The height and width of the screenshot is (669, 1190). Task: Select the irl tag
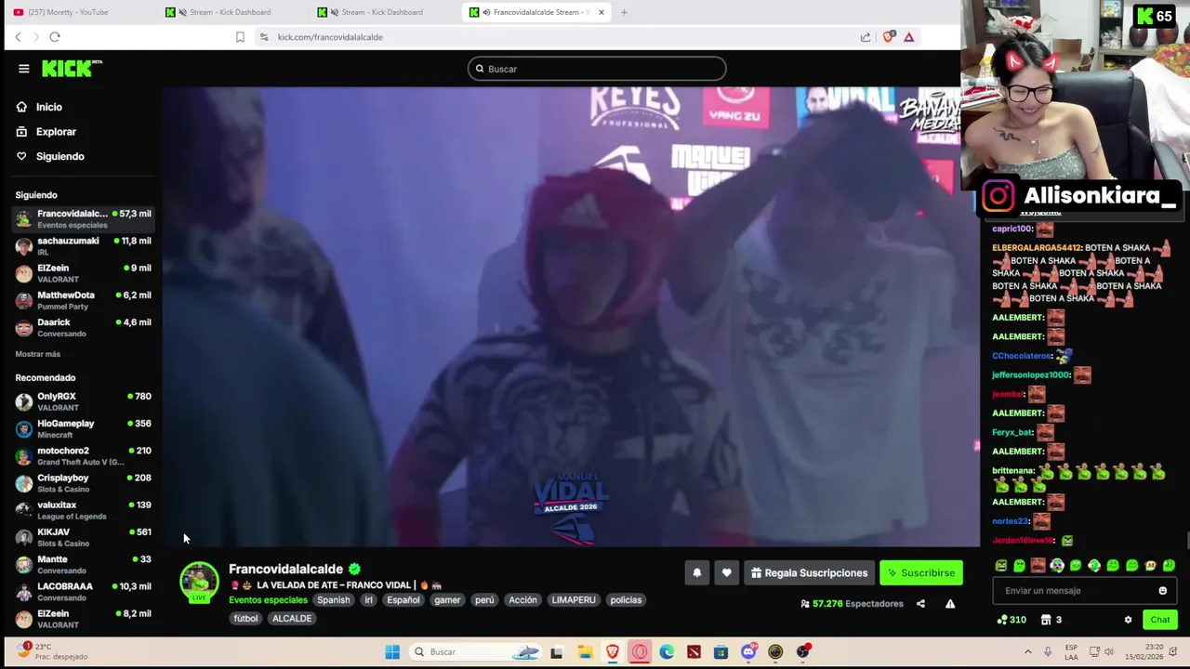click(x=368, y=600)
